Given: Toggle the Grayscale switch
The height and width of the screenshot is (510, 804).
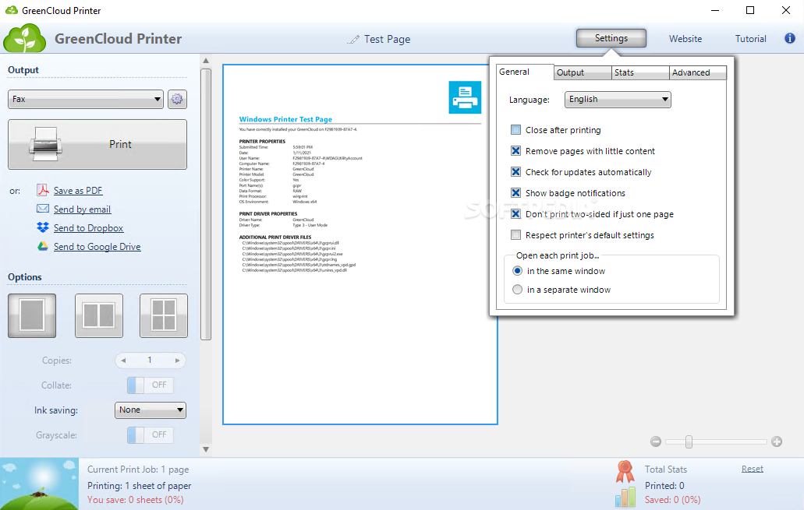Looking at the screenshot, I should [151, 435].
